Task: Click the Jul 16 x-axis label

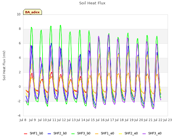Action: pyautogui.click(x=100, y=120)
